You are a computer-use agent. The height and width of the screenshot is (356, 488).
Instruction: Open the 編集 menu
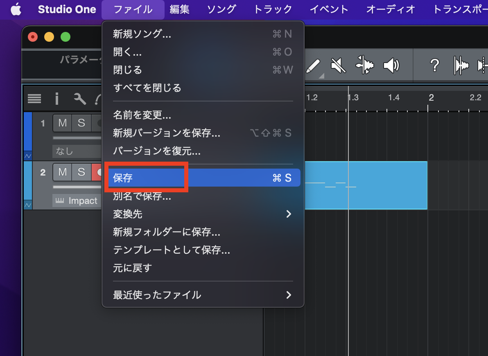click(x=179, y=9)
